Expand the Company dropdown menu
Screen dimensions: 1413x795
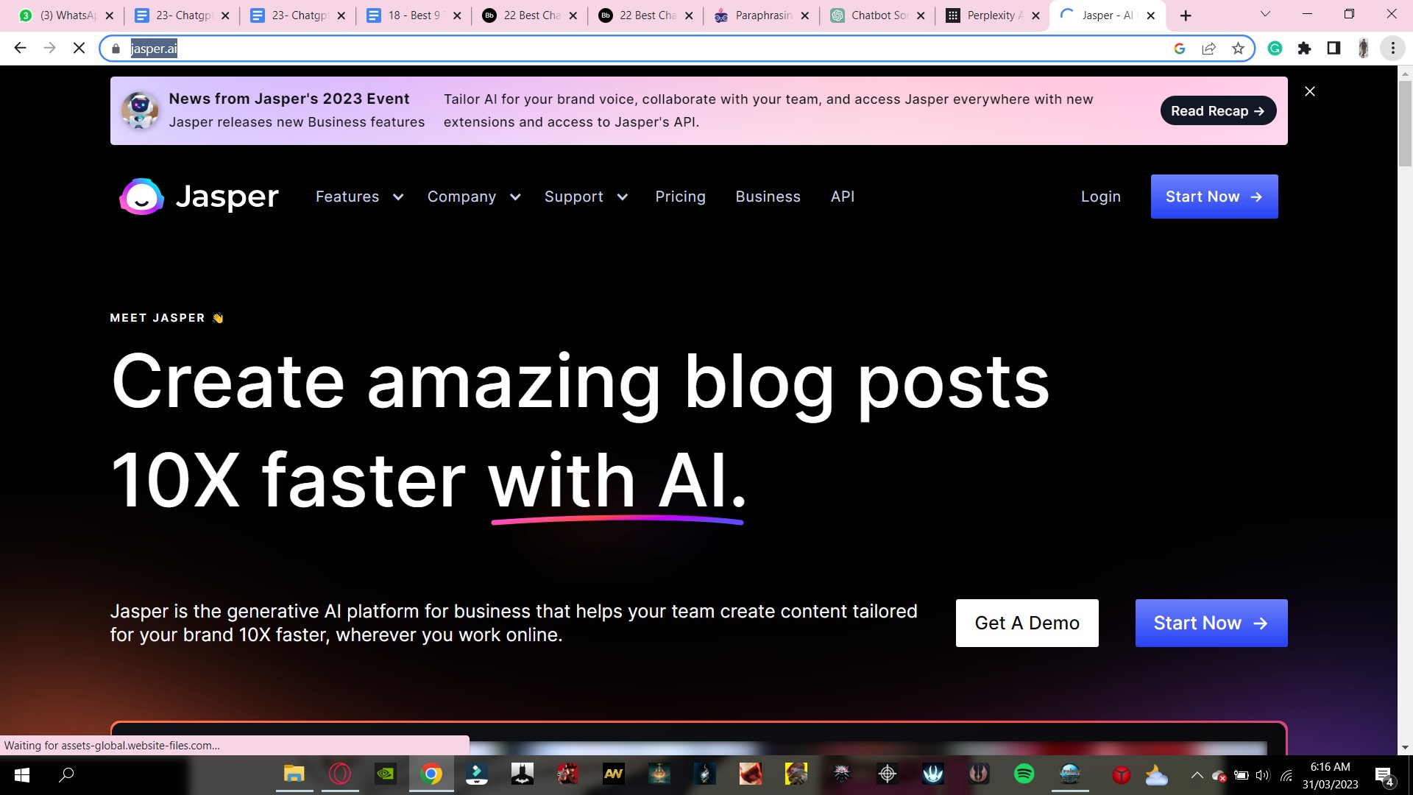pos(473,197)
